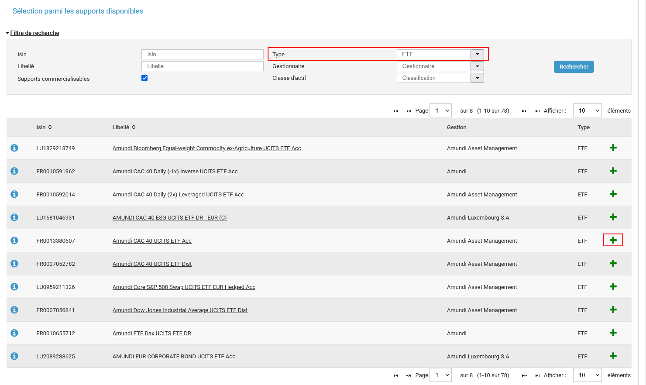Show info for FR0007056841 fund
The width and height of the screenshot is (646, 385).
point(14,310)
